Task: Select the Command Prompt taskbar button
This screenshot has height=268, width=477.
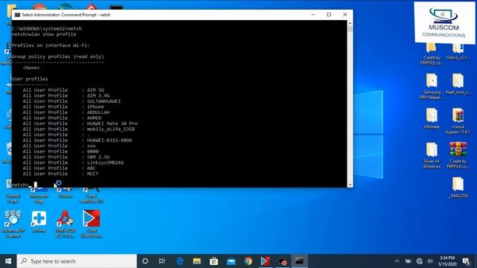Action: point(300,261)
